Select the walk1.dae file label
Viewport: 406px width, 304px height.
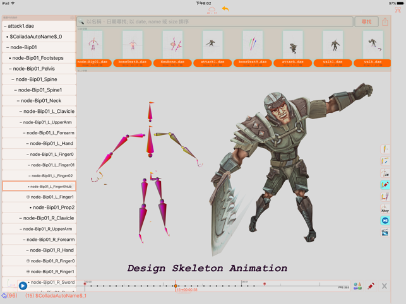pyautogui.click(x=333, y=63)
